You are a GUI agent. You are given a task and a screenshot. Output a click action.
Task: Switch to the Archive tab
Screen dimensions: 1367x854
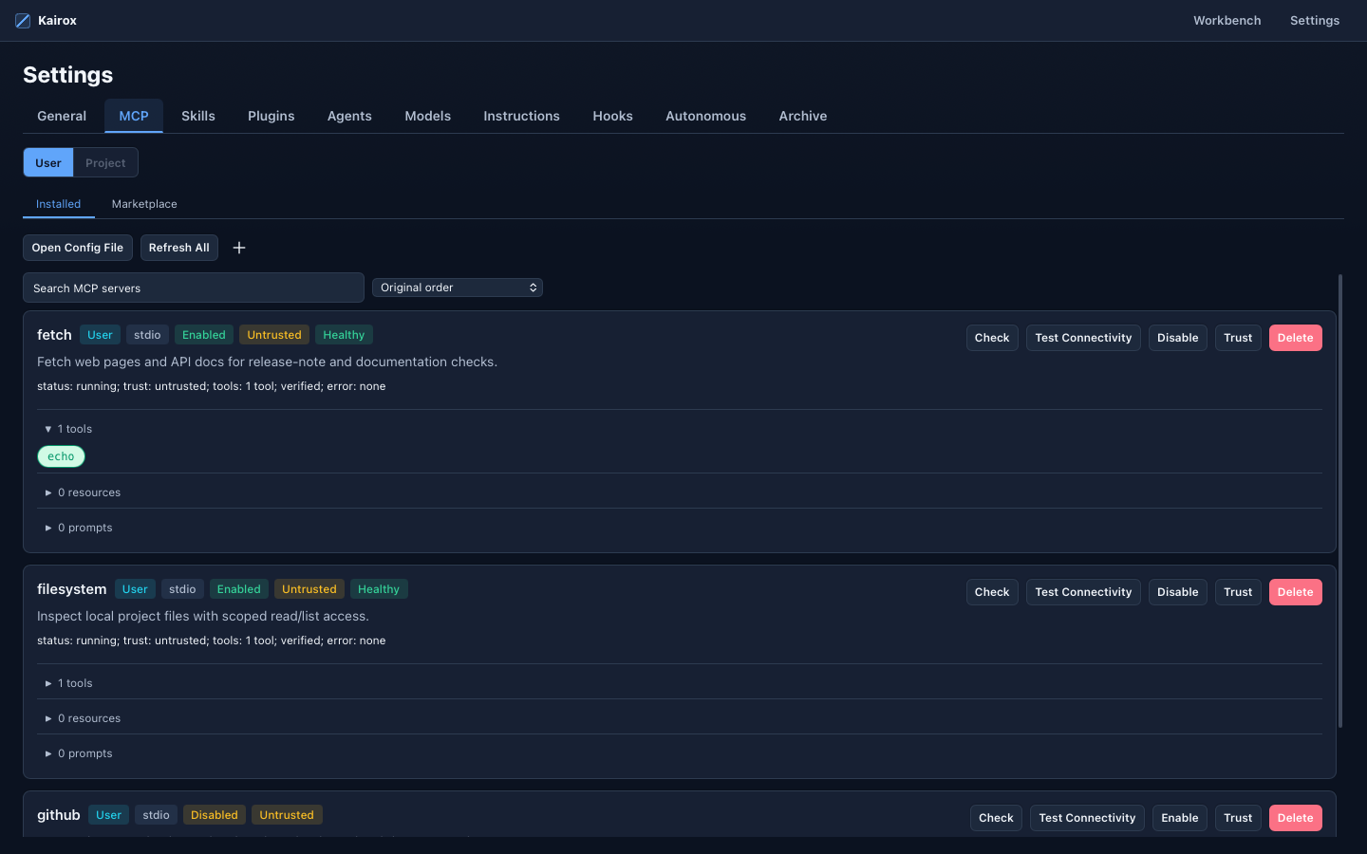(x=803, y=116)
